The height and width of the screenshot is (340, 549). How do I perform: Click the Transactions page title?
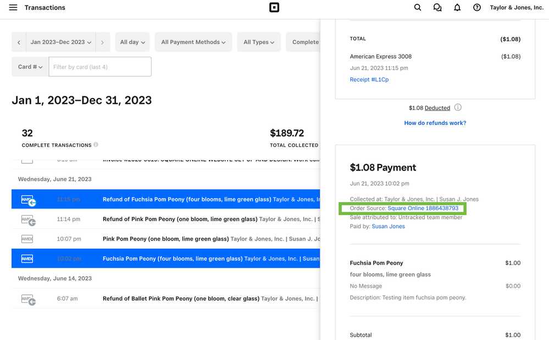(x=45, y=7)
